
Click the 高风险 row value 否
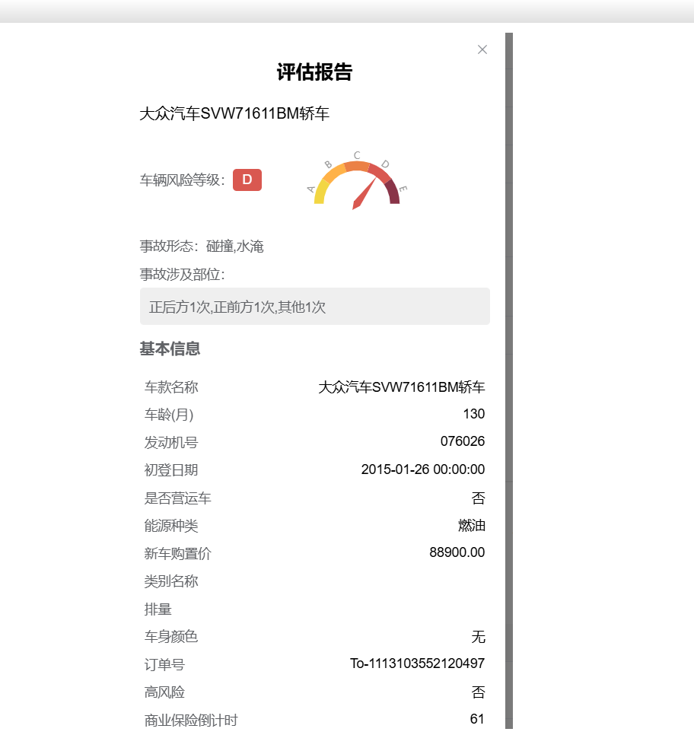point(478,692)
